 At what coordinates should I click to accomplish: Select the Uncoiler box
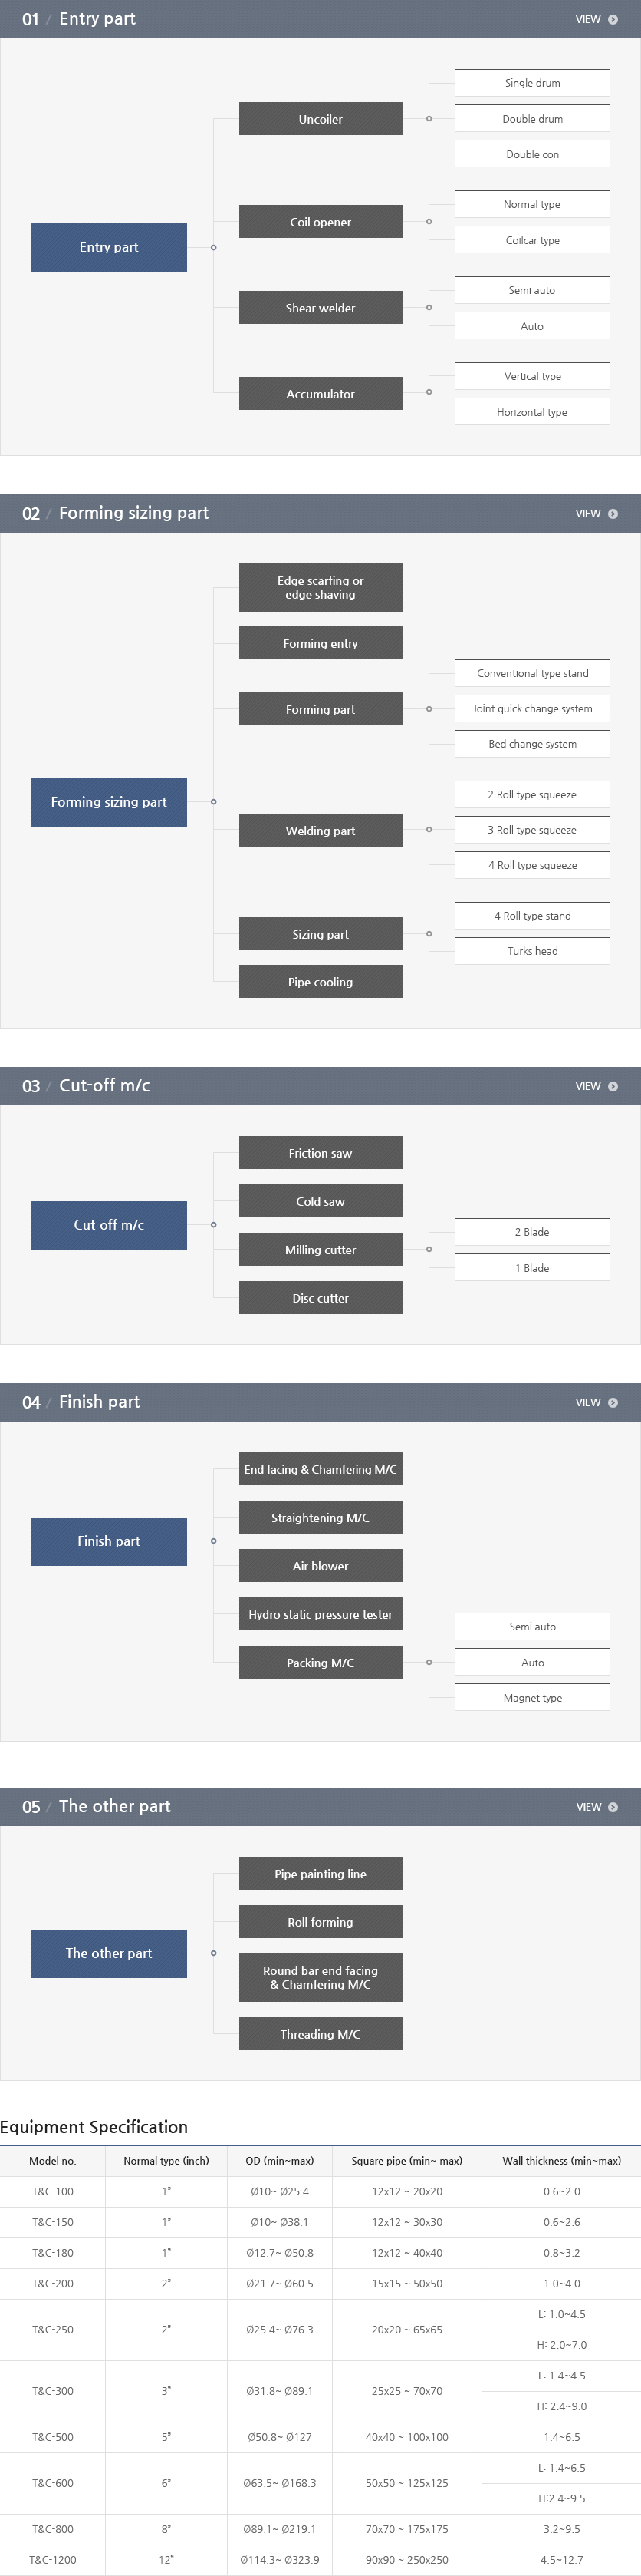pos(320,119)
